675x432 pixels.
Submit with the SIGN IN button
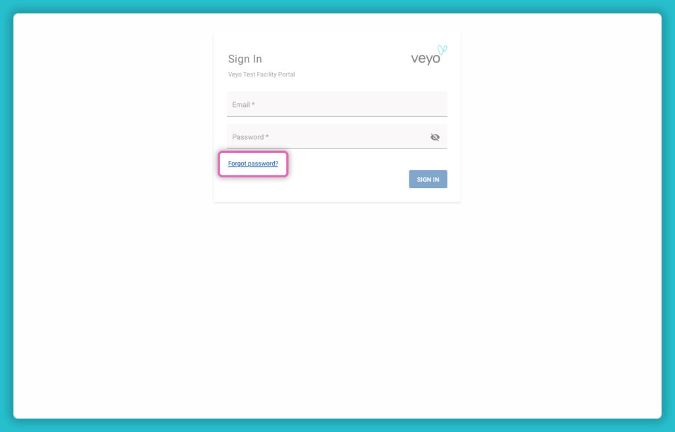coord(428,179)
